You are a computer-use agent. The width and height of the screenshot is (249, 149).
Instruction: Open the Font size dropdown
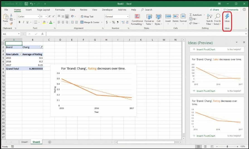pos(46,16)
